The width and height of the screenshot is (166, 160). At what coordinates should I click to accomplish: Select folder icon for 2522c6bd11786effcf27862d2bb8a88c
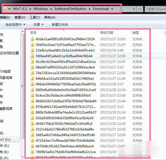(x=32, y=129)
